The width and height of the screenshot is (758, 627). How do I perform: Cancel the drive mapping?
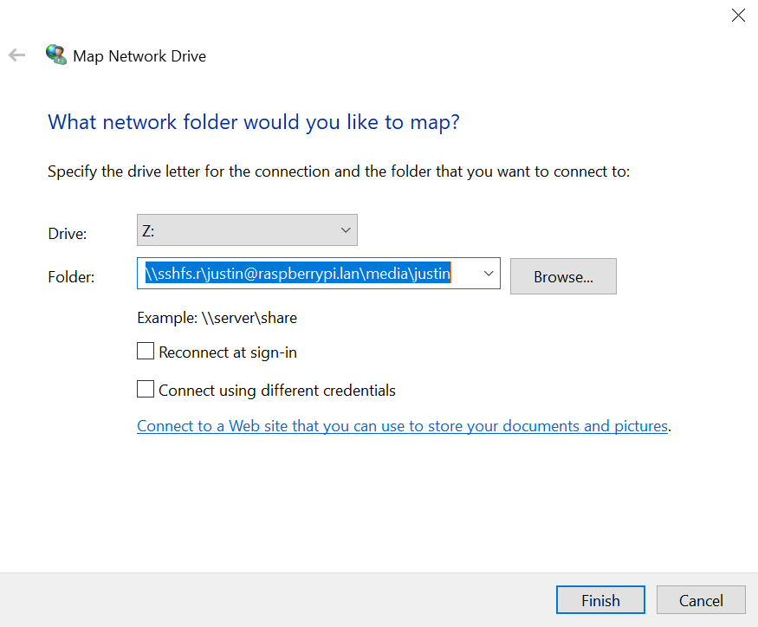(701, 600)
